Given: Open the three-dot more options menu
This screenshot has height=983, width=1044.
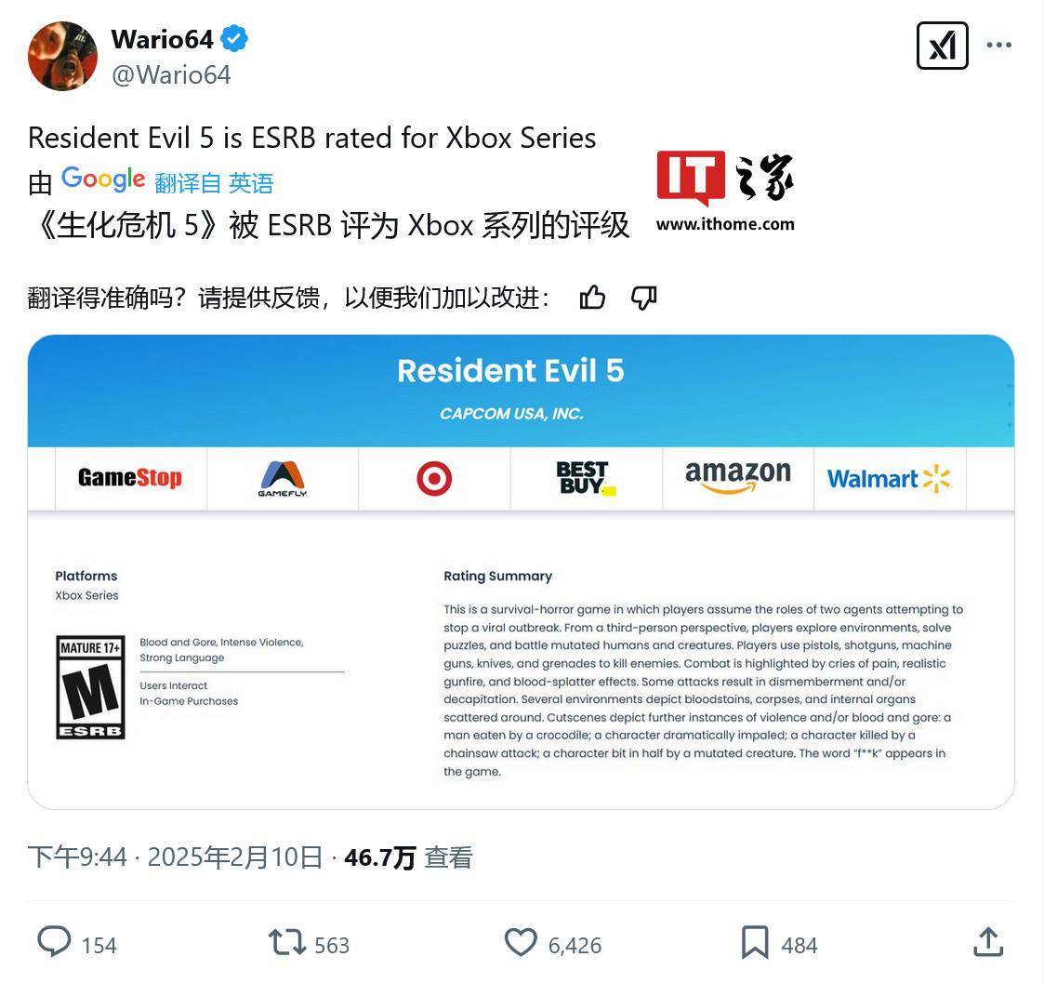Looking at the screenshot, I should [998, 46].
